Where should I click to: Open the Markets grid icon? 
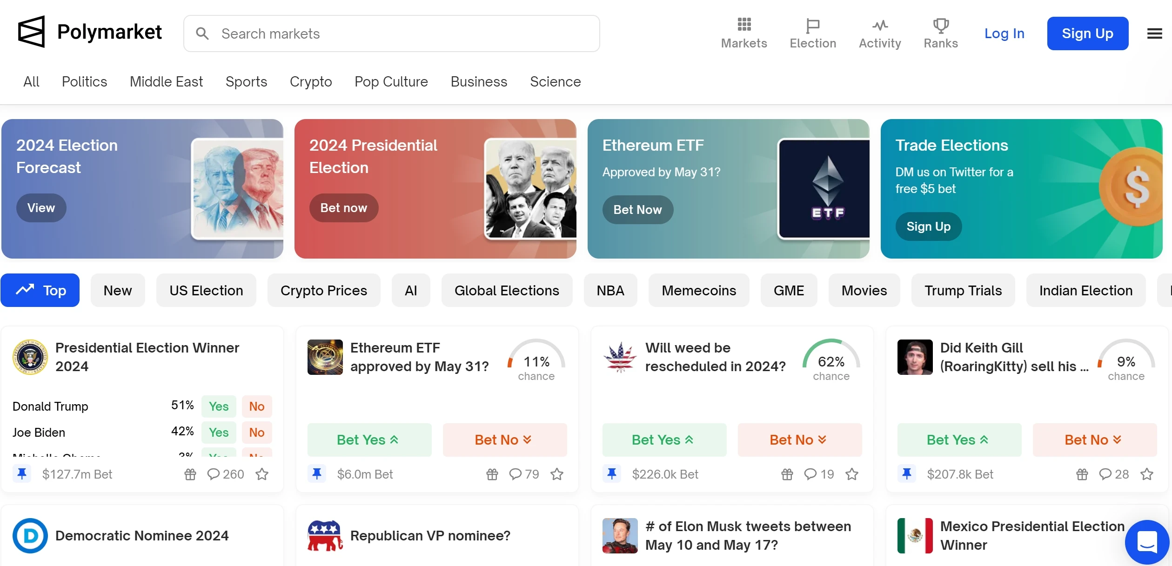click(744, 25)
